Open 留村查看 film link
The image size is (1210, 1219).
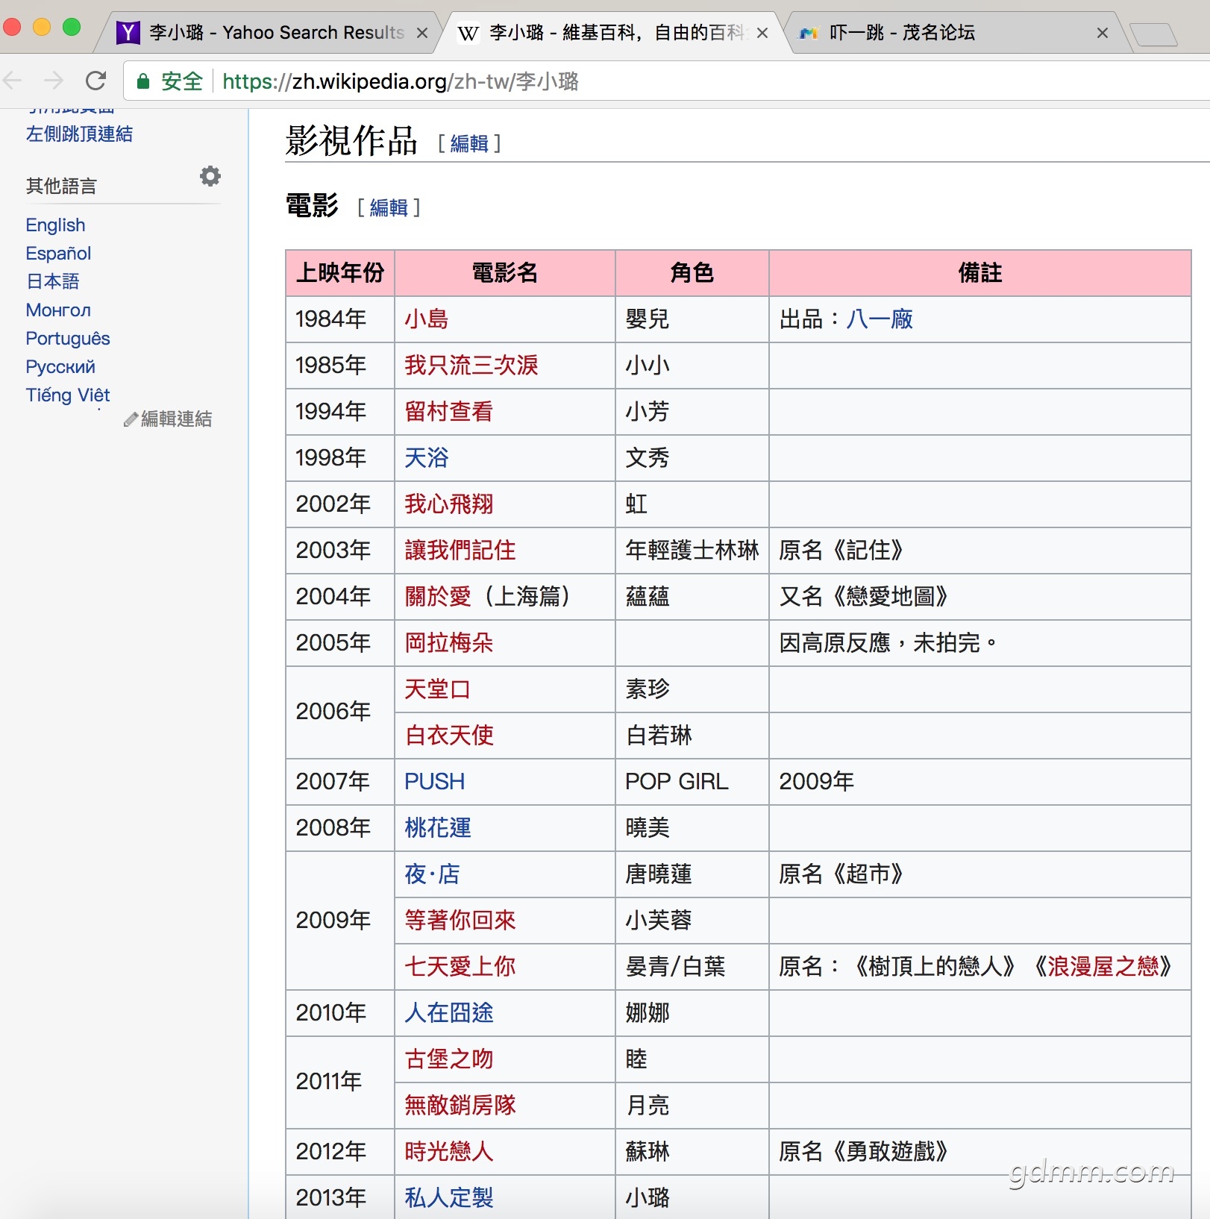pos(448,412)
